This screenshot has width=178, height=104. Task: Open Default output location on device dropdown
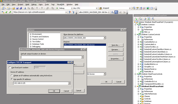coord(82,57)
